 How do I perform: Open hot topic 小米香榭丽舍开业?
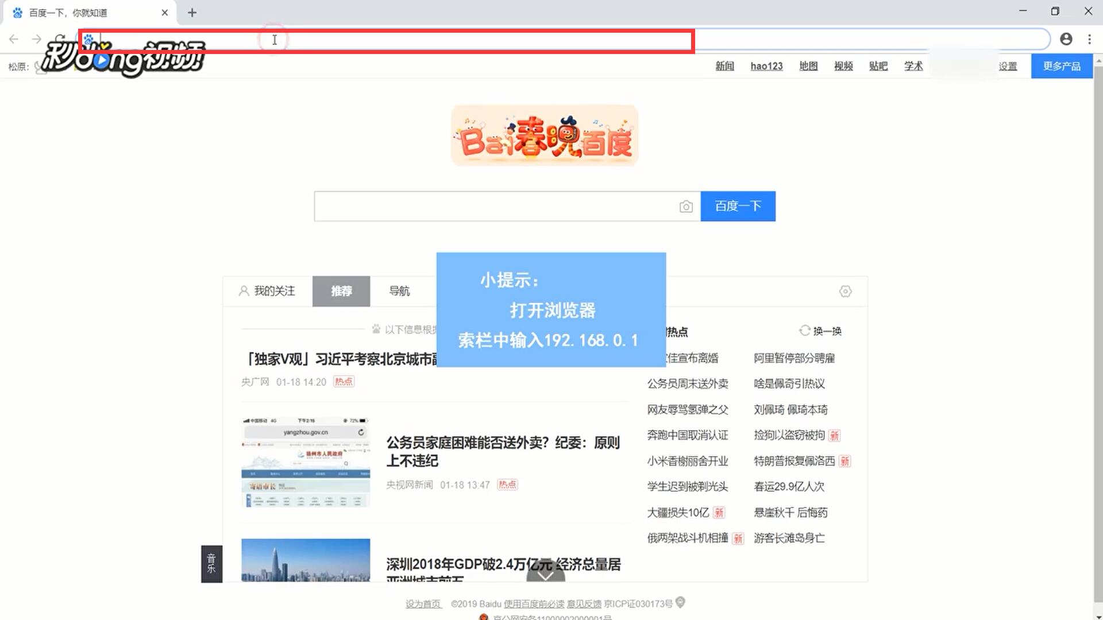(688, 461)
